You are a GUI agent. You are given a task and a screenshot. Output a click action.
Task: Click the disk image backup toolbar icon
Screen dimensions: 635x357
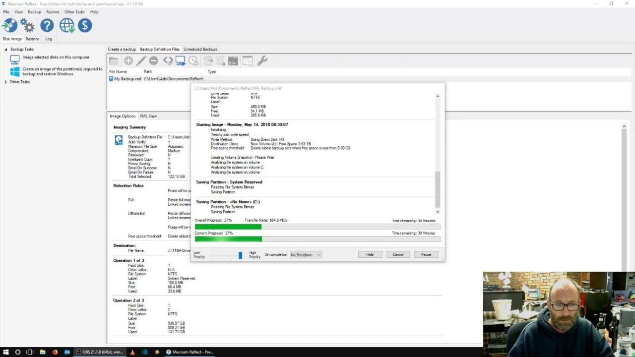tap(9, 25)
